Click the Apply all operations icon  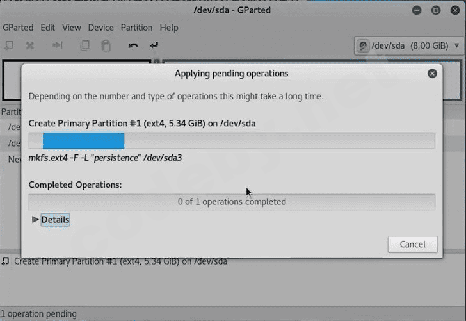tap(154, 45)
